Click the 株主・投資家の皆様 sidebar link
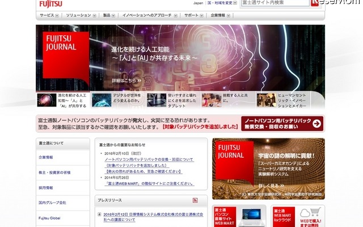This screenshot has height=227, width=363. (x=54, y=173)
